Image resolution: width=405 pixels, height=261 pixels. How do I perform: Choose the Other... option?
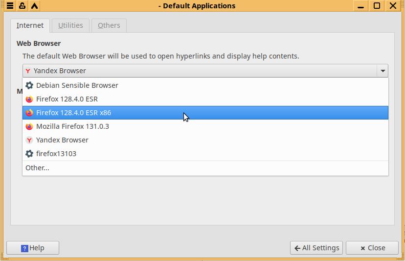[38, 168]
